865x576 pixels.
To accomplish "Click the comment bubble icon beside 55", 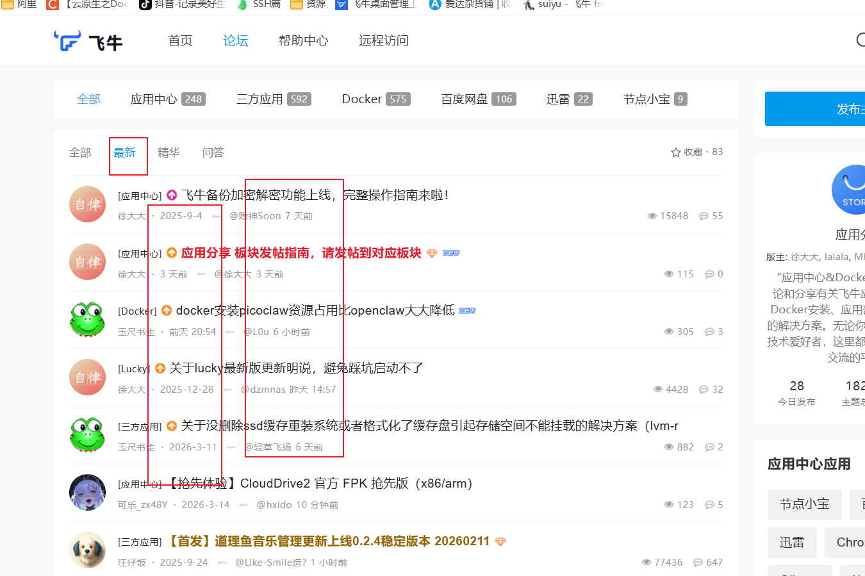I will [x=704, y=216].
